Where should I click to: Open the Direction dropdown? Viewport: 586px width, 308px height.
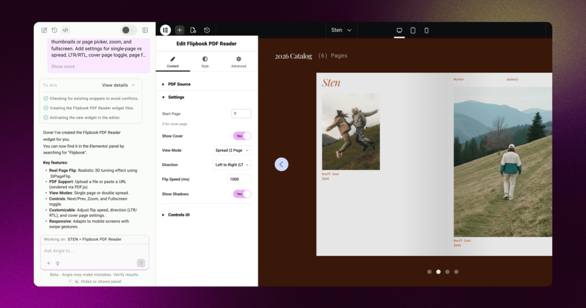(232, 165)
